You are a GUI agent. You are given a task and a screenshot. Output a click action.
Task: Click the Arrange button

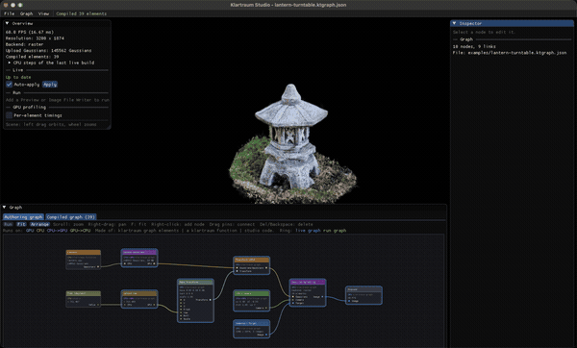[x=39, y=224]
